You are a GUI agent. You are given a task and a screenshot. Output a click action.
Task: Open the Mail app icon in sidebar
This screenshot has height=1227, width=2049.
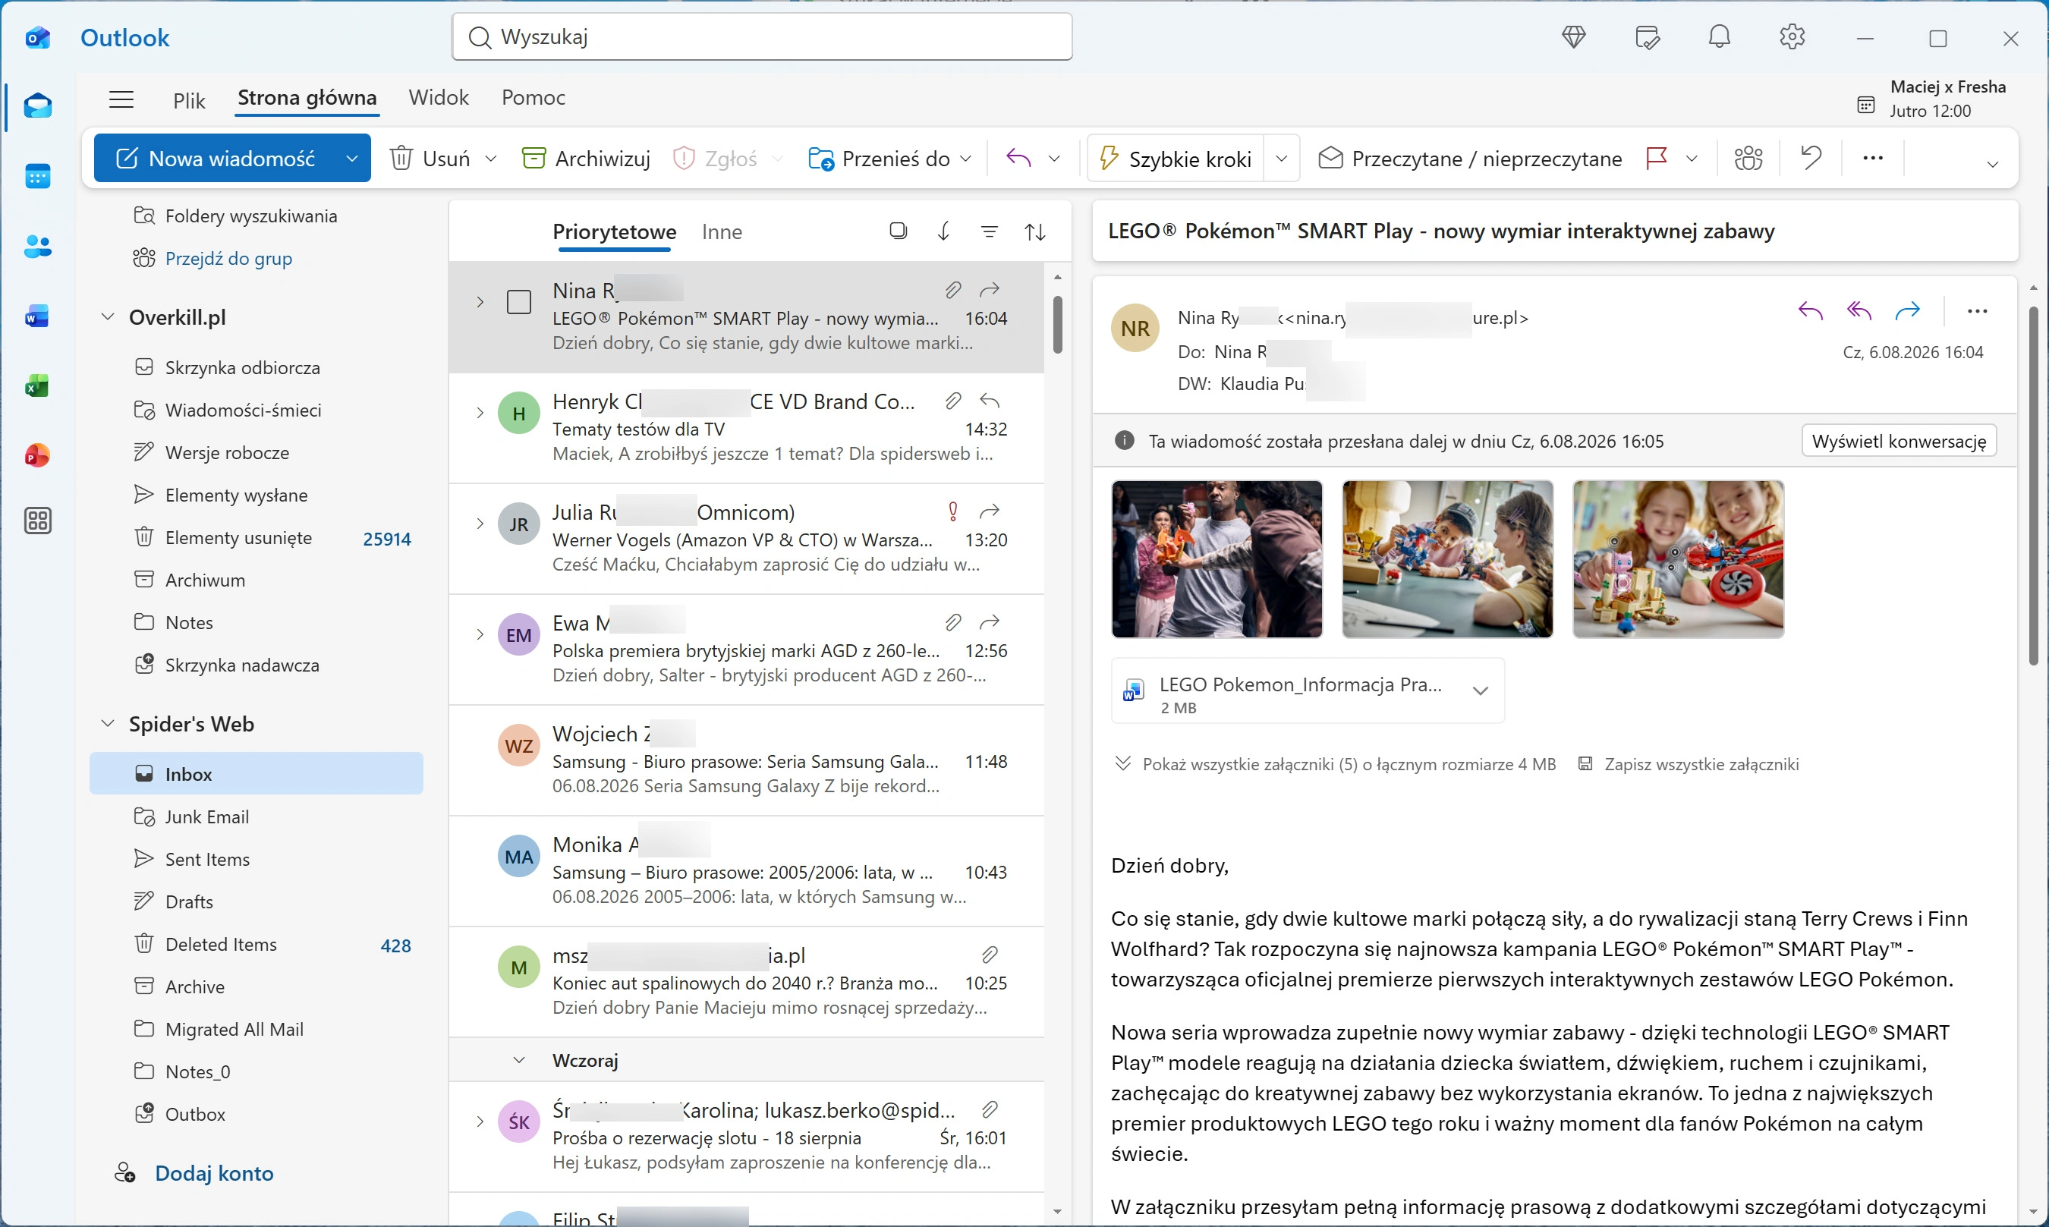(x=37, y=107)
